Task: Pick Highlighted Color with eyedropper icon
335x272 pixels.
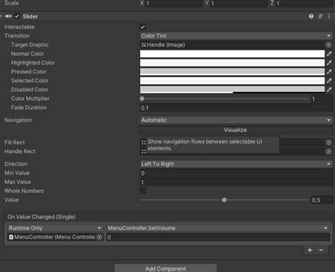Action: (329, 63)
